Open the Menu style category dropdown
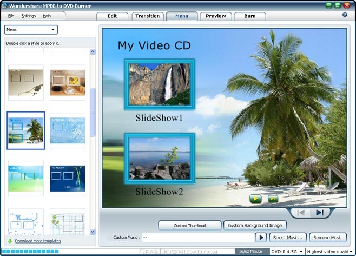The width and height of the screenshot is (356, 256). 31,30
